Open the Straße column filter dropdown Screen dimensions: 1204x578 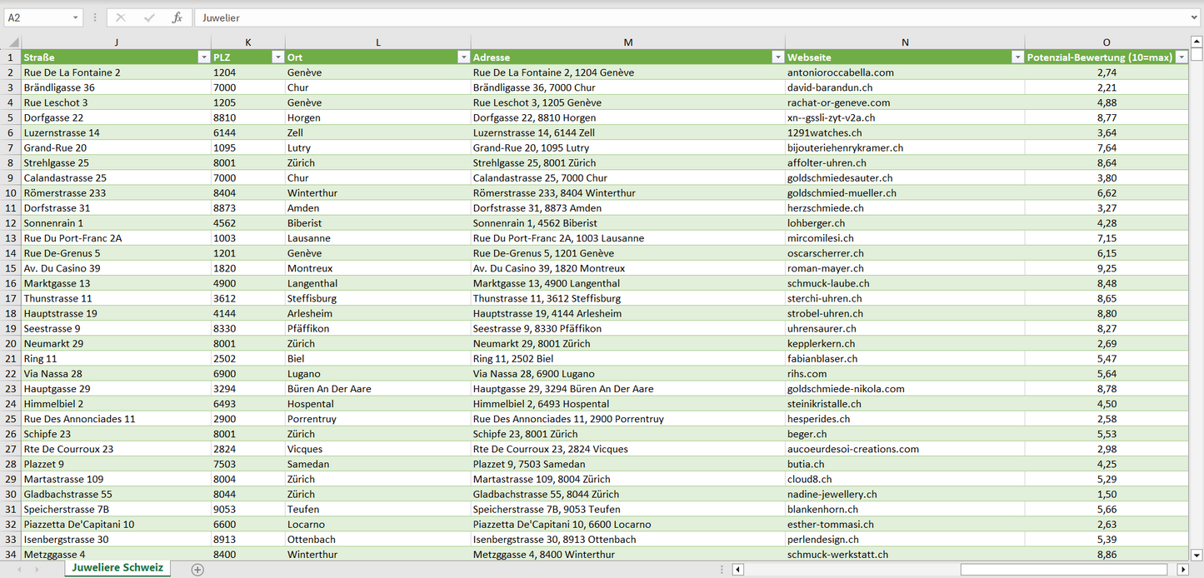pos(203,57)
